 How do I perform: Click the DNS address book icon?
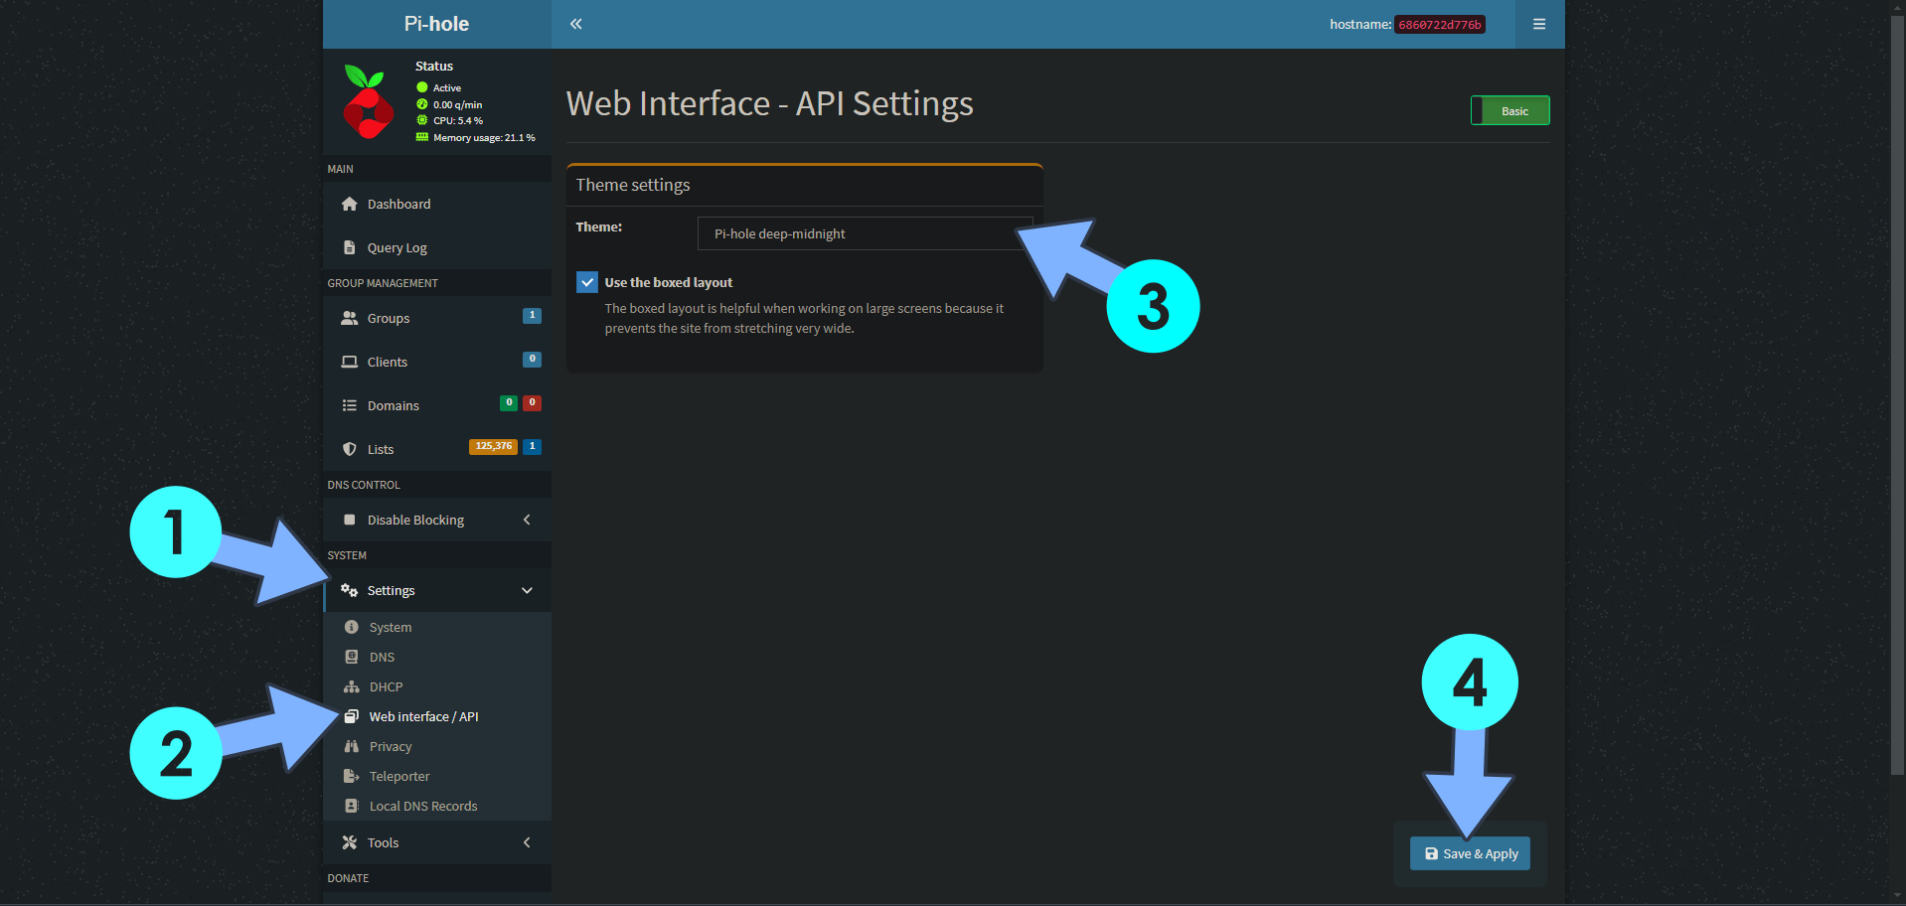tap(351, 657)
